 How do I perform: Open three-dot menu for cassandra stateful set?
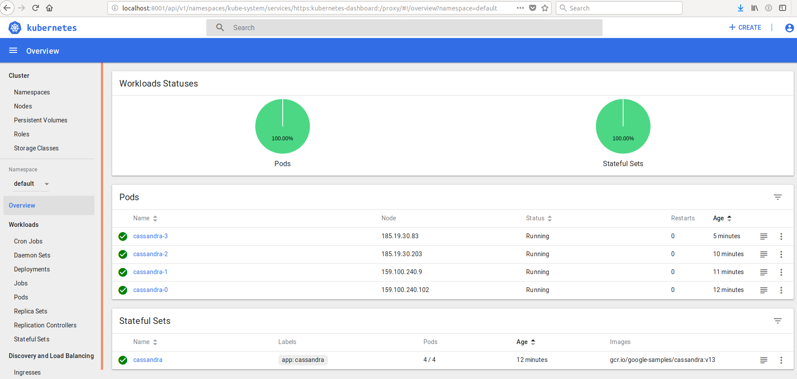point(781,360)
